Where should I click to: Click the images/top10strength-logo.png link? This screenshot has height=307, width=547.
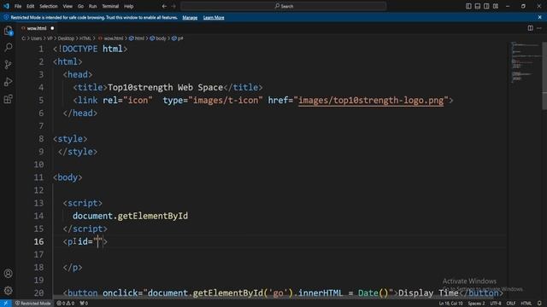(371, 101)
